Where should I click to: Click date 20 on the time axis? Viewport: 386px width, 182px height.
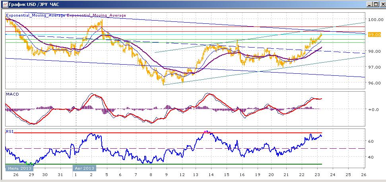[x=271, y=174]
